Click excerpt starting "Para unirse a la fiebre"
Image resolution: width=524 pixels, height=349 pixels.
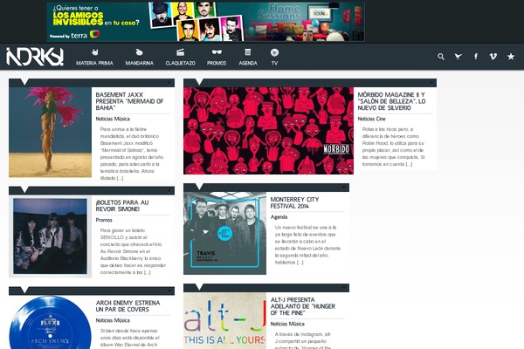tap(132, 154)
